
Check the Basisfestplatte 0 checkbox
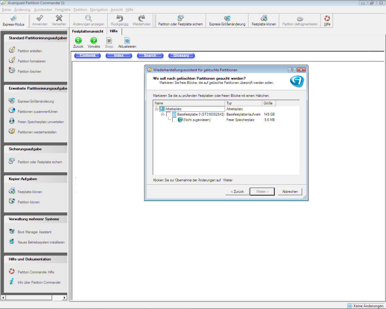pyautogui.click(x=169, y=114)
